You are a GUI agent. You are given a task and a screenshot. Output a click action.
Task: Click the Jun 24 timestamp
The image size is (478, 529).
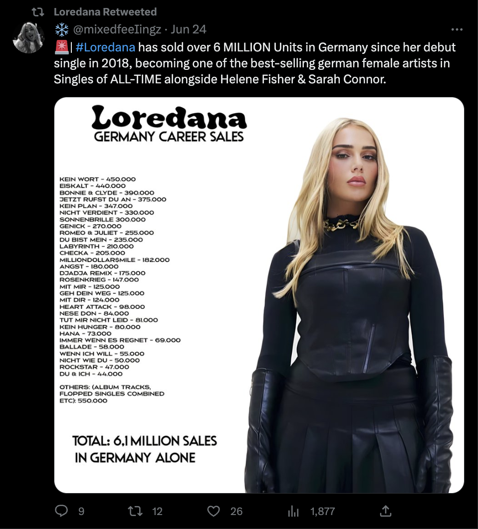(188, 29)
